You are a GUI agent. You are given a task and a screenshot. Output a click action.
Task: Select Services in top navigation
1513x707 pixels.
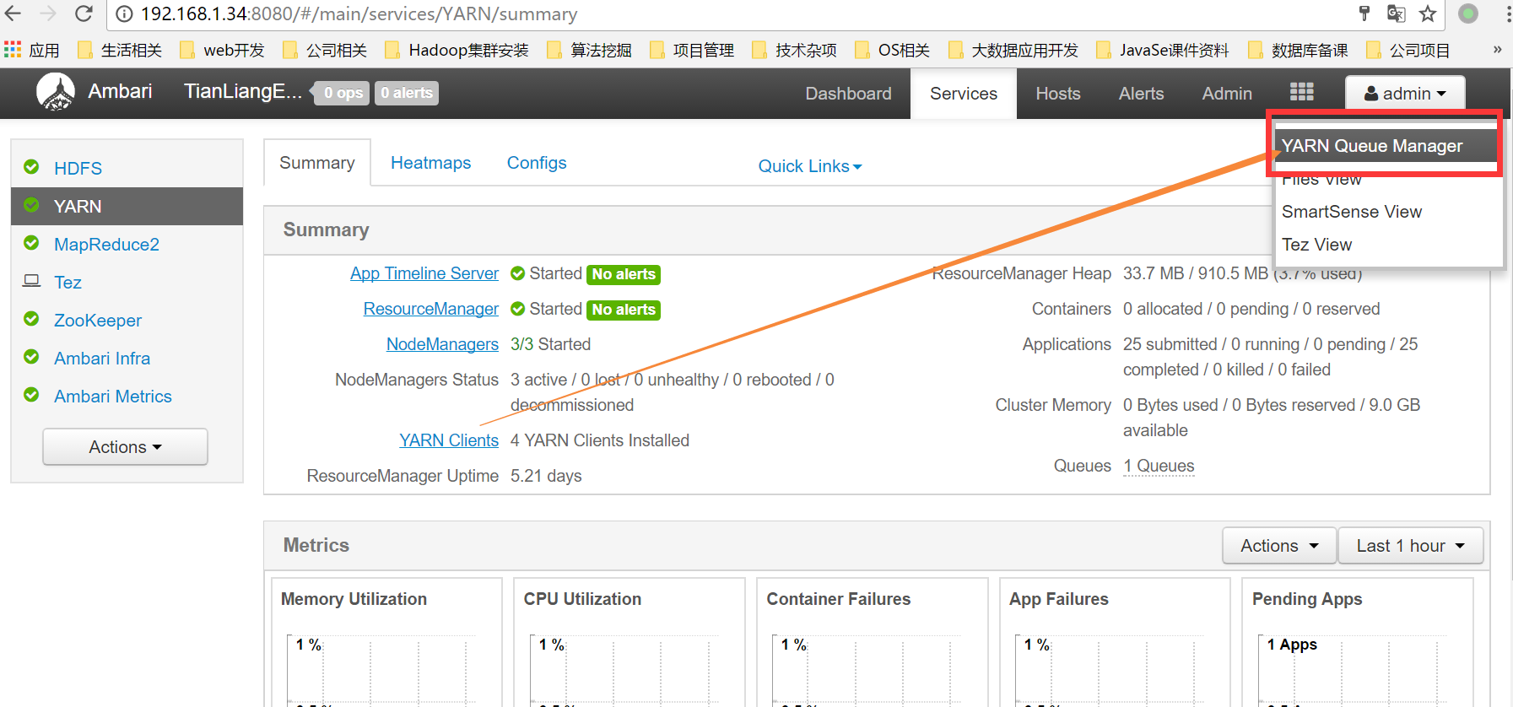click(964, 94)
